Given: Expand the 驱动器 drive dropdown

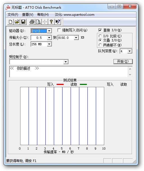Looking at the screenshot, I should [49, 31].
